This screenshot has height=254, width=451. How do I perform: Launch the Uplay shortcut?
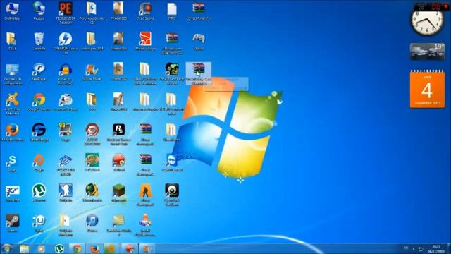39,223
